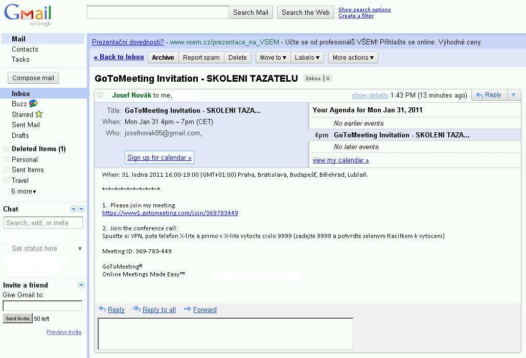Click the Reply arrow icon below the message
The width and height of the screenshot is (526, 358).
[x=102, y=309]
